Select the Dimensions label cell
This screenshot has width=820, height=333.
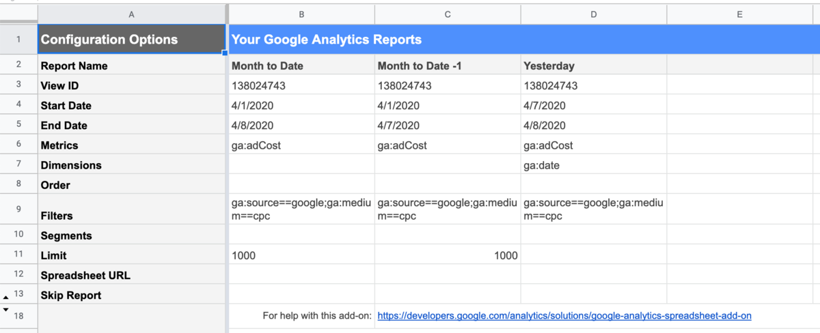click(131, 164)
